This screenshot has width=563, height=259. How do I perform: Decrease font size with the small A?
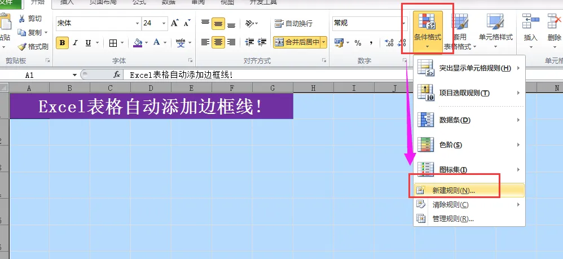[187, 23]
